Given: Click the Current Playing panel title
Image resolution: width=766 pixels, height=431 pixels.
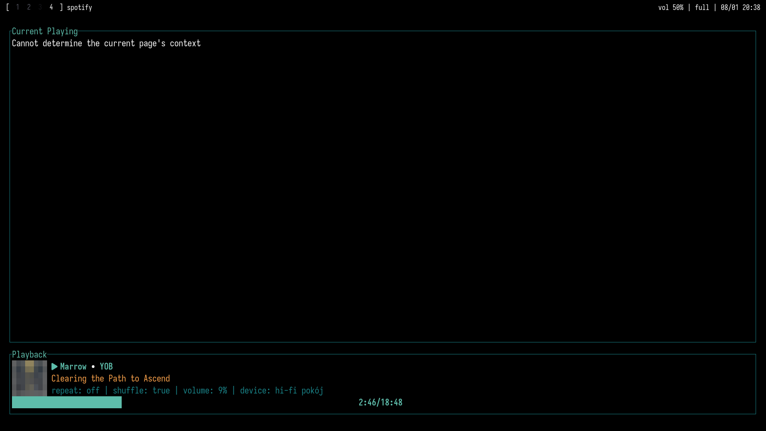Looking at the screenshot, I should point(45,32).
